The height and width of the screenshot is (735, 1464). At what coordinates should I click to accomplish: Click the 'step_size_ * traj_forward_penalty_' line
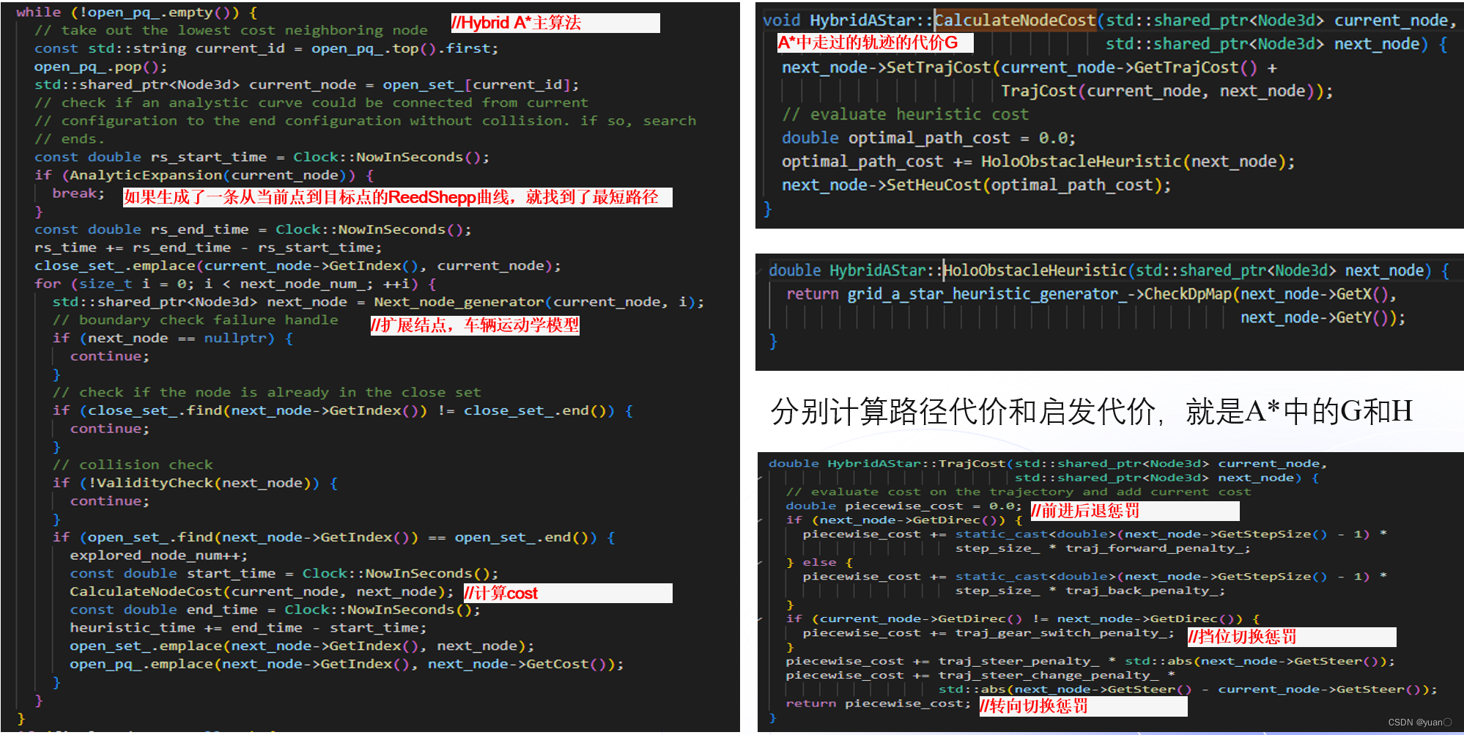[1103, 548]
